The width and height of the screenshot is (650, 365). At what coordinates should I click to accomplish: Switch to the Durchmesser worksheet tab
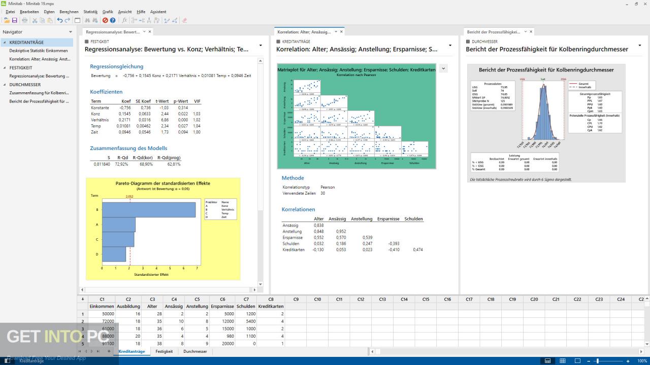(195, 351)
